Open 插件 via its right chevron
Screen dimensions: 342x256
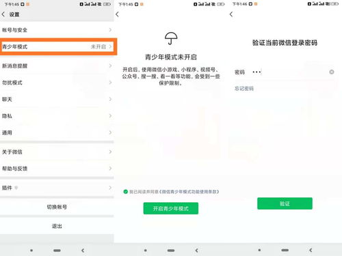coord(110,188)
